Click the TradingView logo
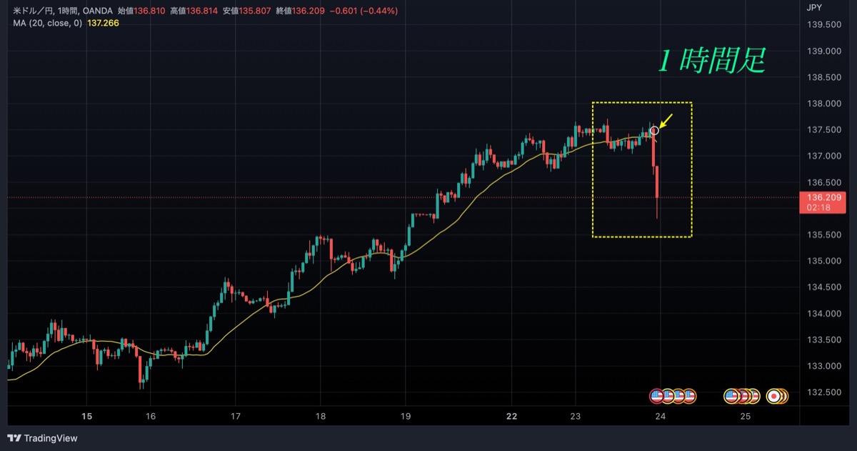The width and height of the screenshot is (857, 451). [x=42, y=438]
